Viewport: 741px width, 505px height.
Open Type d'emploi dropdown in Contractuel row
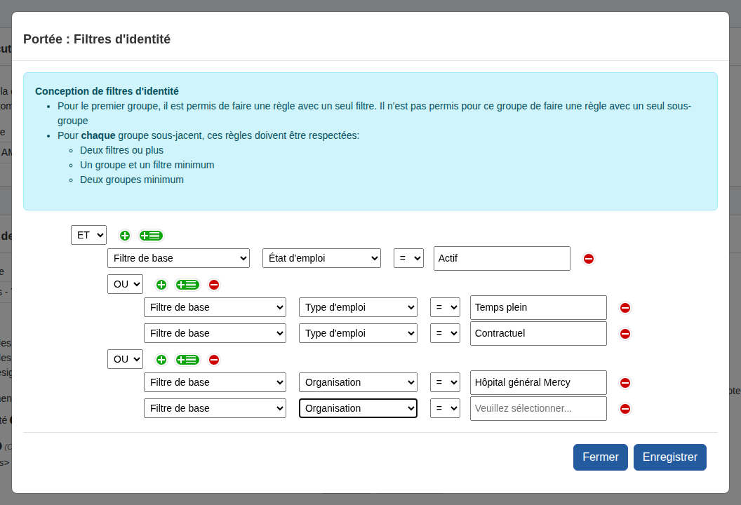358,333
